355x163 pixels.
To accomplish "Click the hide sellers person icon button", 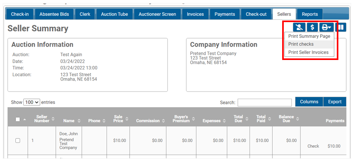I will click(299, 27).
